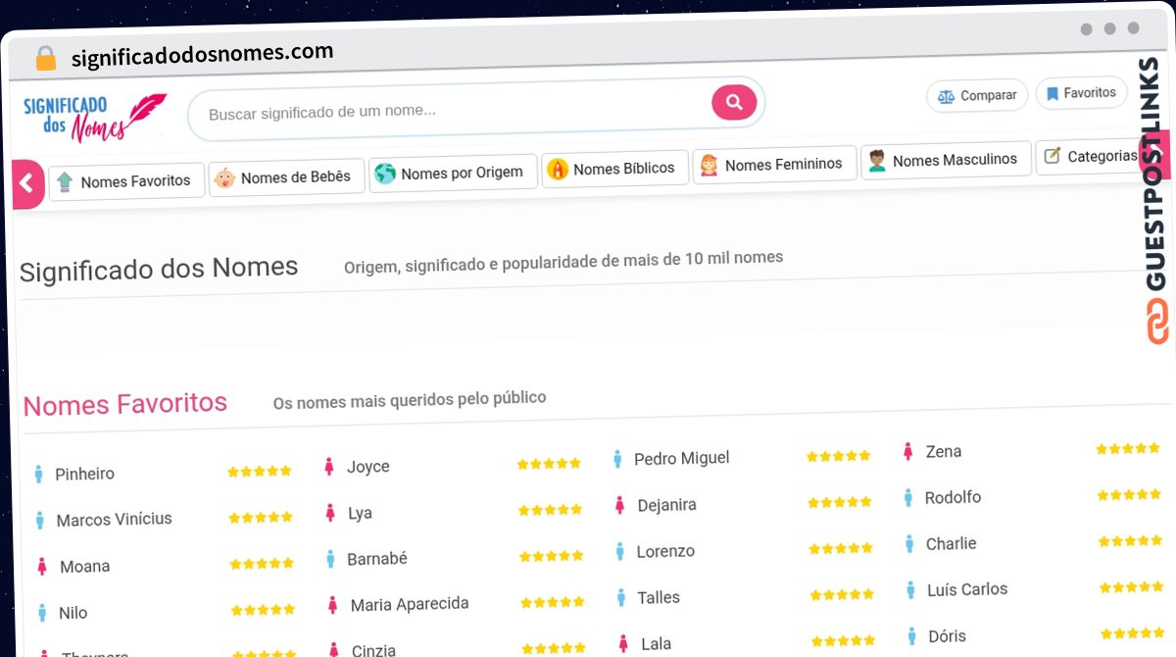The image size is (1176, 657).
Task: Click the candle icon on Nomes Bíblicos
Action: pos(558,170)
